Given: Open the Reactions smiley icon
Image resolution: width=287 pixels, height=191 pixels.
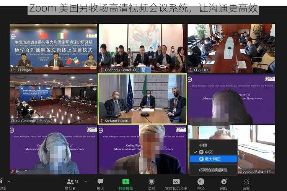Looking at the screenshot, I should click(x=224, y=181).
